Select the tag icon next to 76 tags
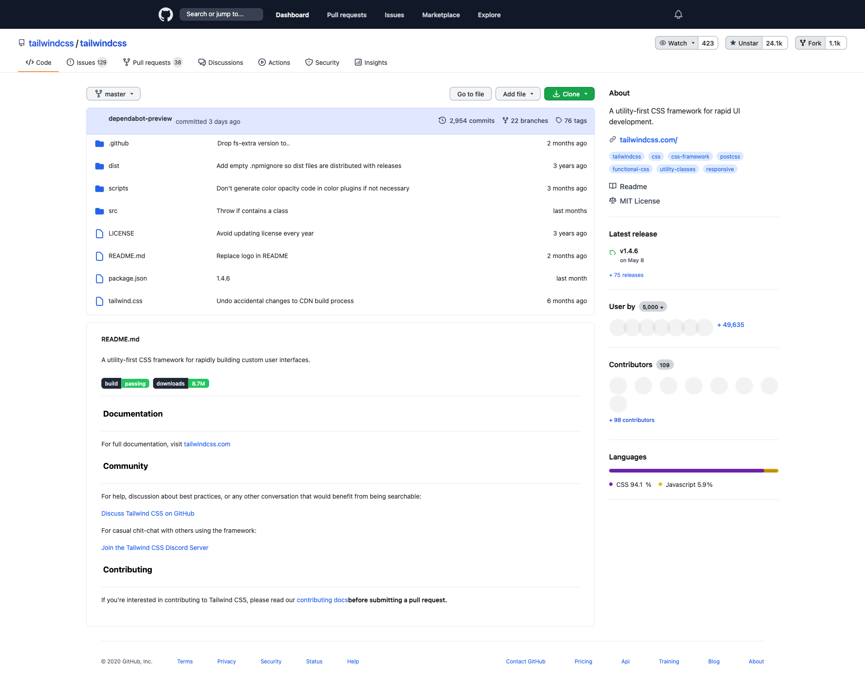This screenshot has width=865, height=699. click(559, 120)
